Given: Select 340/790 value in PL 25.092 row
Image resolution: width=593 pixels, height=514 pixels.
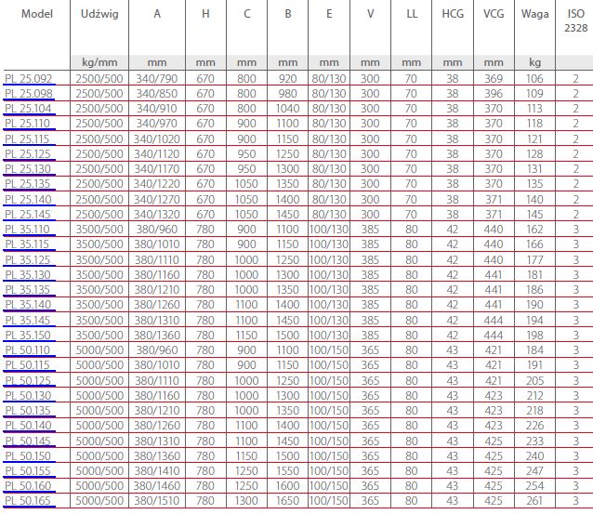Looking at the screenshot, I should tap(156, 79).
